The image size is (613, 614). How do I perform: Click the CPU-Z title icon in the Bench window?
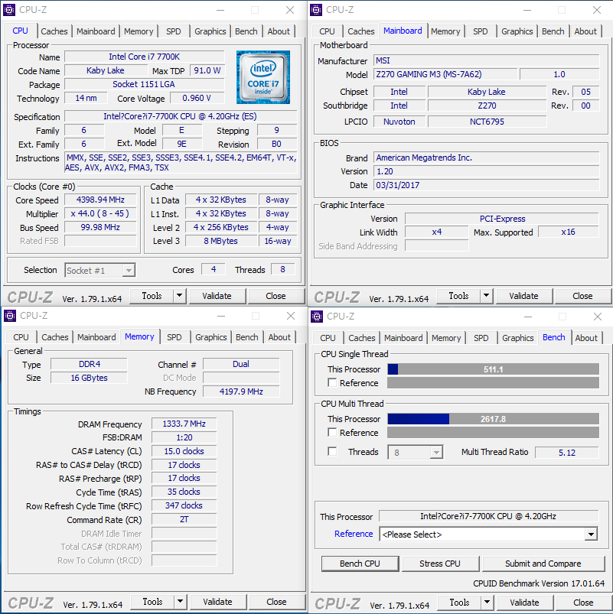click(316, 317)
